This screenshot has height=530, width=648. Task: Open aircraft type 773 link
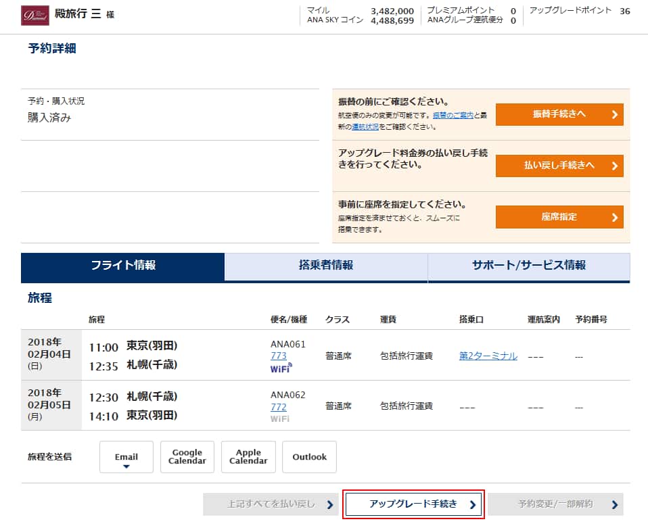[x=278, y=356]
